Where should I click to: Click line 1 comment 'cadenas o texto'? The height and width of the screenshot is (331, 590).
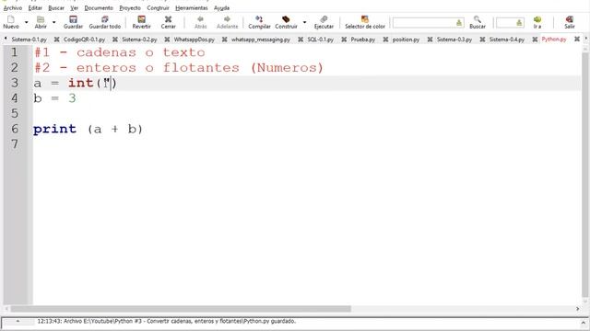pyautogui.click(x=141, y=52)
